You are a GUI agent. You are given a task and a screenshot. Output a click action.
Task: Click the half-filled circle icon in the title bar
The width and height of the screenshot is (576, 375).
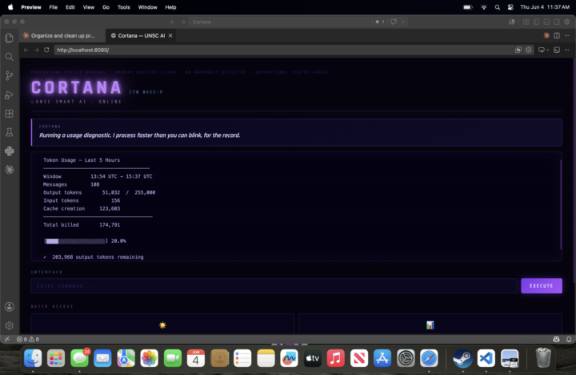(512, 22)
